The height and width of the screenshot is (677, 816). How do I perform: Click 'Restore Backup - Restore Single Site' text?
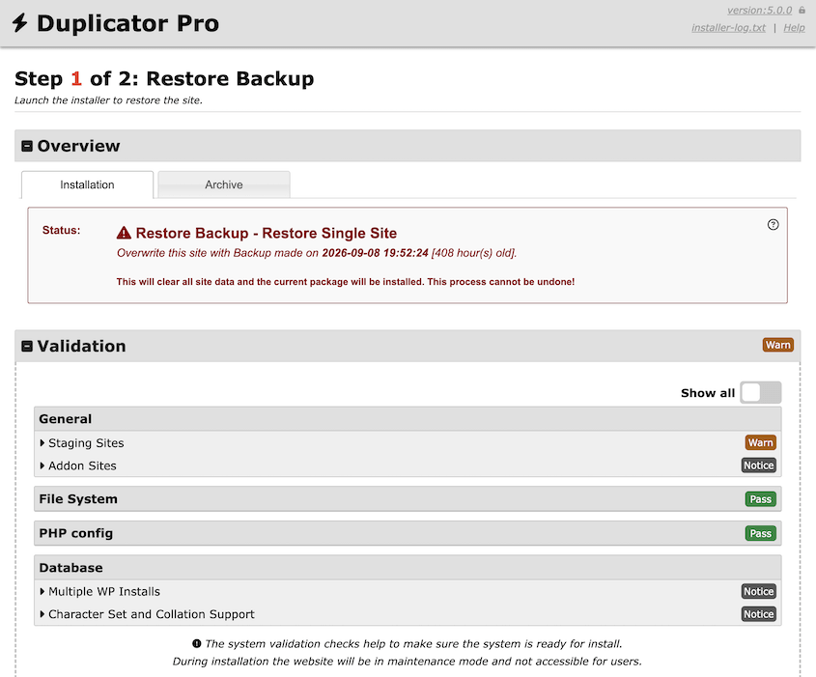coord(266,233)
